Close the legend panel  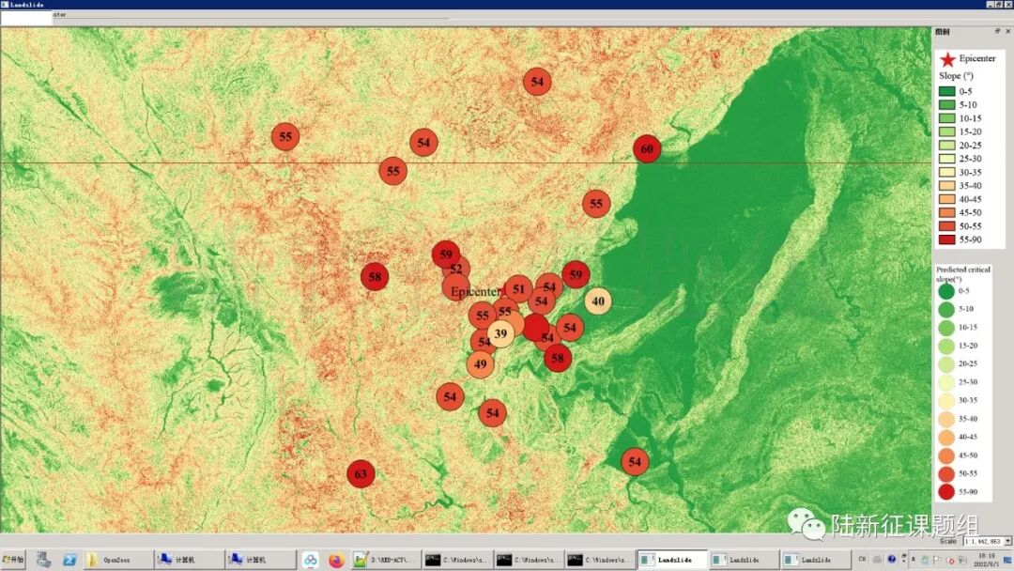pos(1007,31)
